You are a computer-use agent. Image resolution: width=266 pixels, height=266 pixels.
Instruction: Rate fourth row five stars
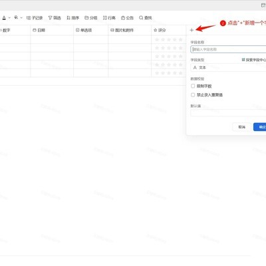(x=180, y=65)
